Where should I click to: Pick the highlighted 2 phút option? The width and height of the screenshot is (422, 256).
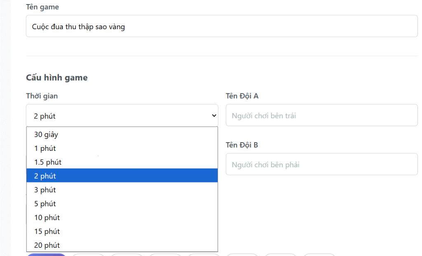[122, 176]
